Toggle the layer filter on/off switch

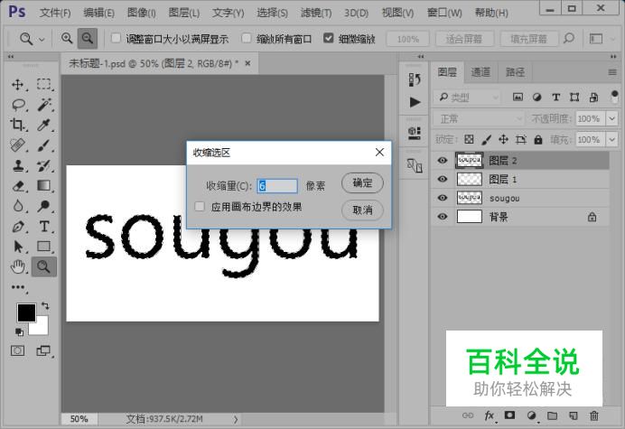pos(614,97)
